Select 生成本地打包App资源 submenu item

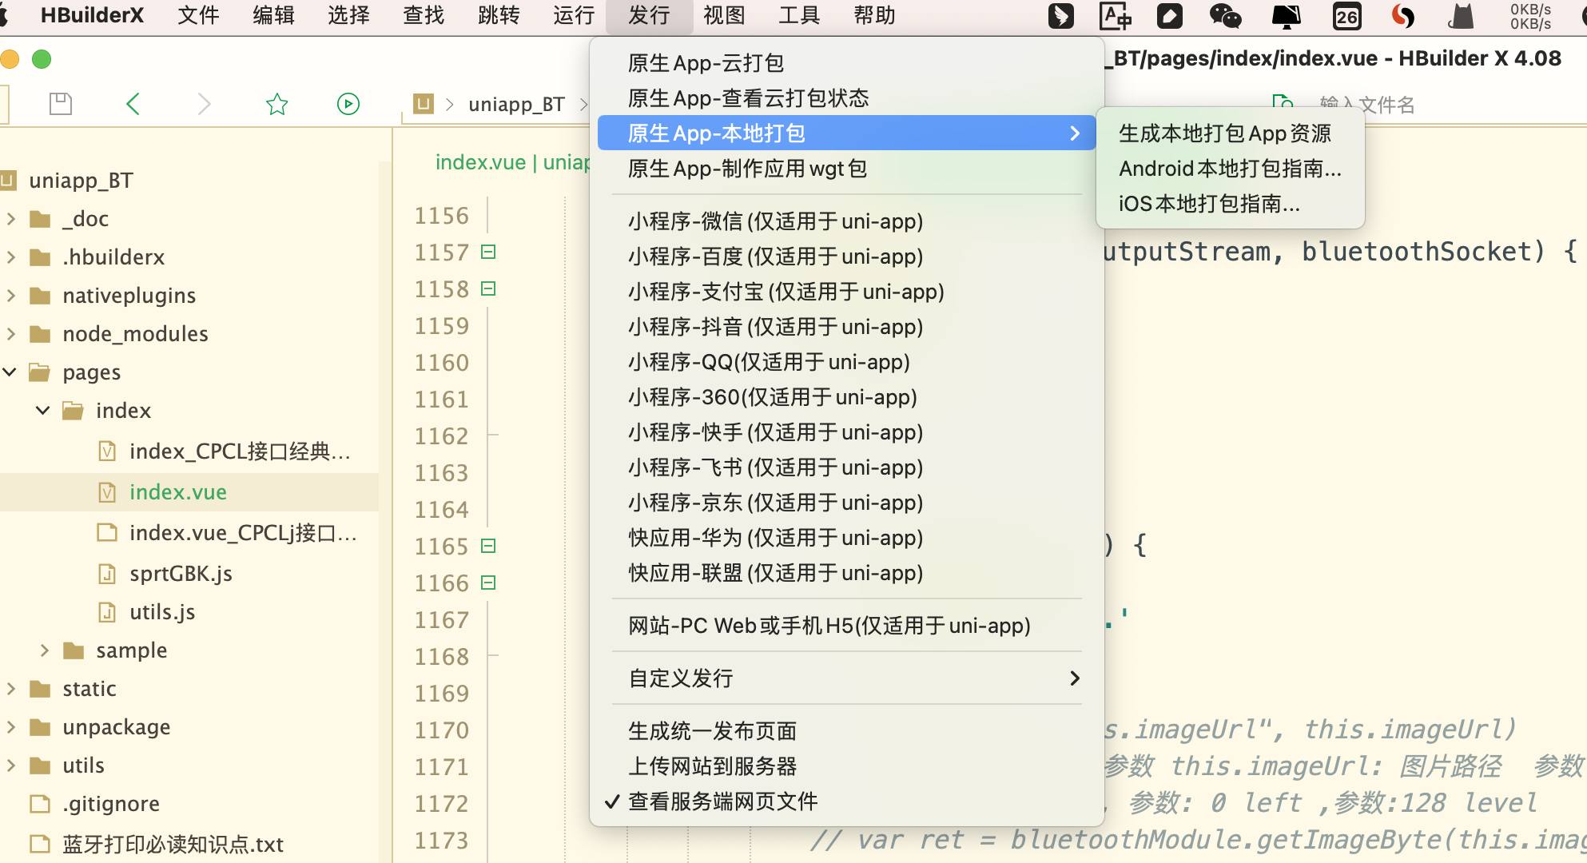click(1224, 133)
